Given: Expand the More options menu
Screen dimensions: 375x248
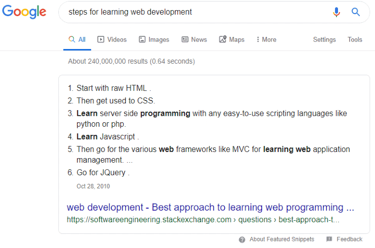Looking at the screenshot, I should [267, 39].
